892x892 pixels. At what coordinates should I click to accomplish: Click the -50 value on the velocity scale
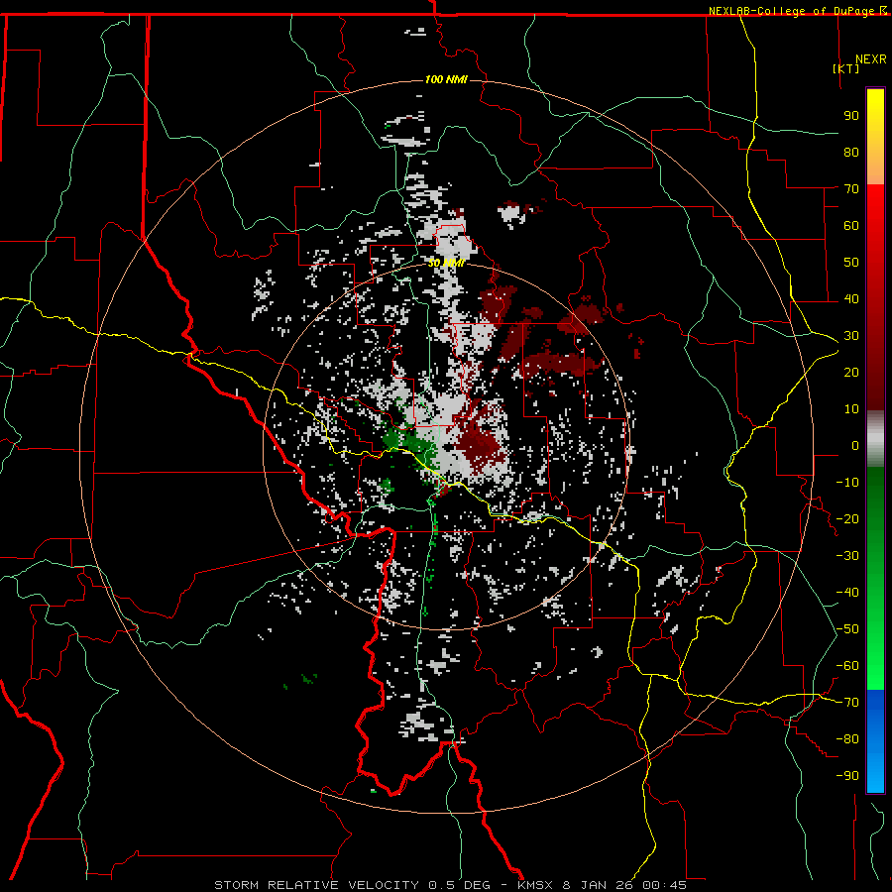pos(847,629)
